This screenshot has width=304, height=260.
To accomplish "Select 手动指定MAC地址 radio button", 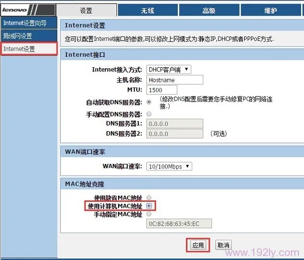I will [148, 214].
